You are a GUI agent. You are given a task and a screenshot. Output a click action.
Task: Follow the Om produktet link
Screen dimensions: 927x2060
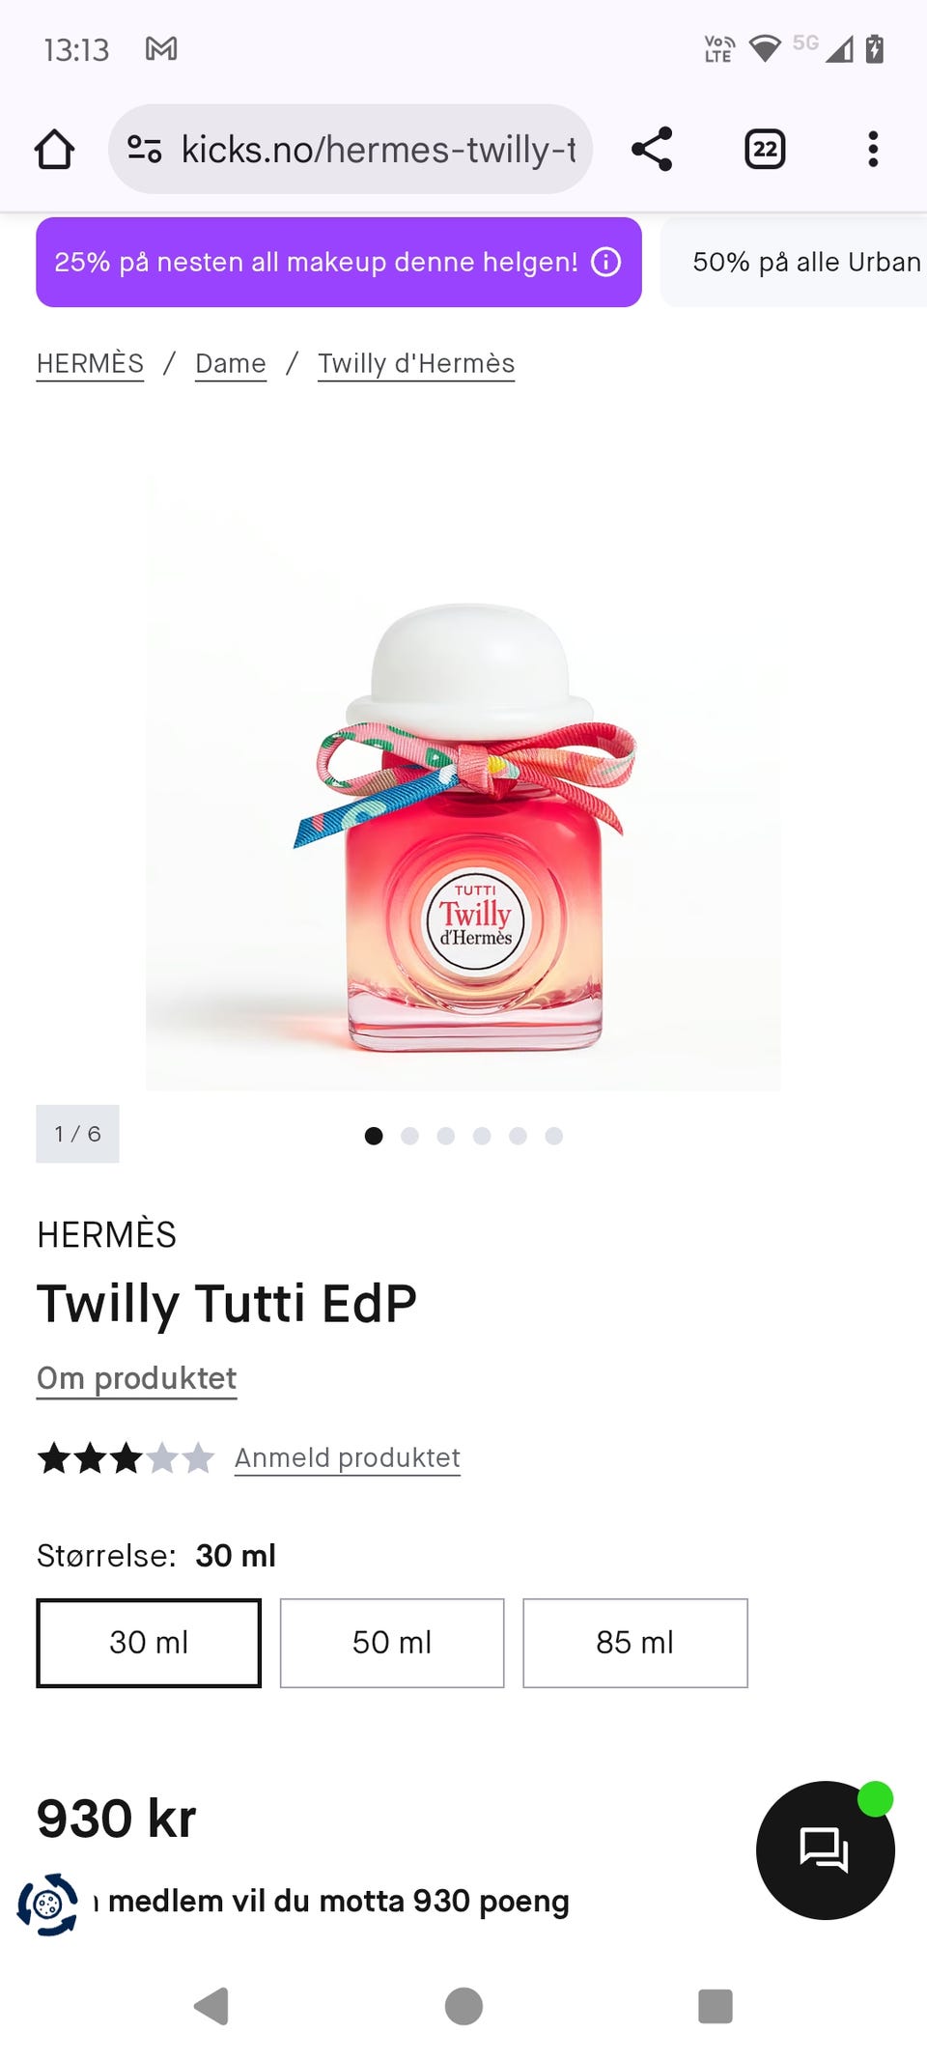136,1378
